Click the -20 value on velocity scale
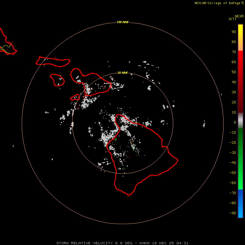245x245 pixels. pyautogui.click(x=233, y=143)
